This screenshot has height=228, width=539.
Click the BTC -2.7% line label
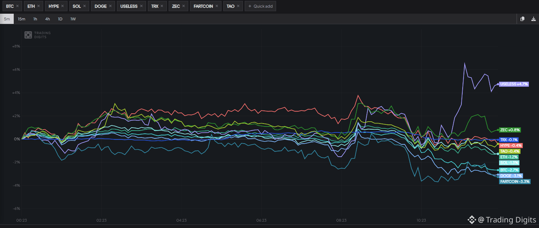point(509,170)
